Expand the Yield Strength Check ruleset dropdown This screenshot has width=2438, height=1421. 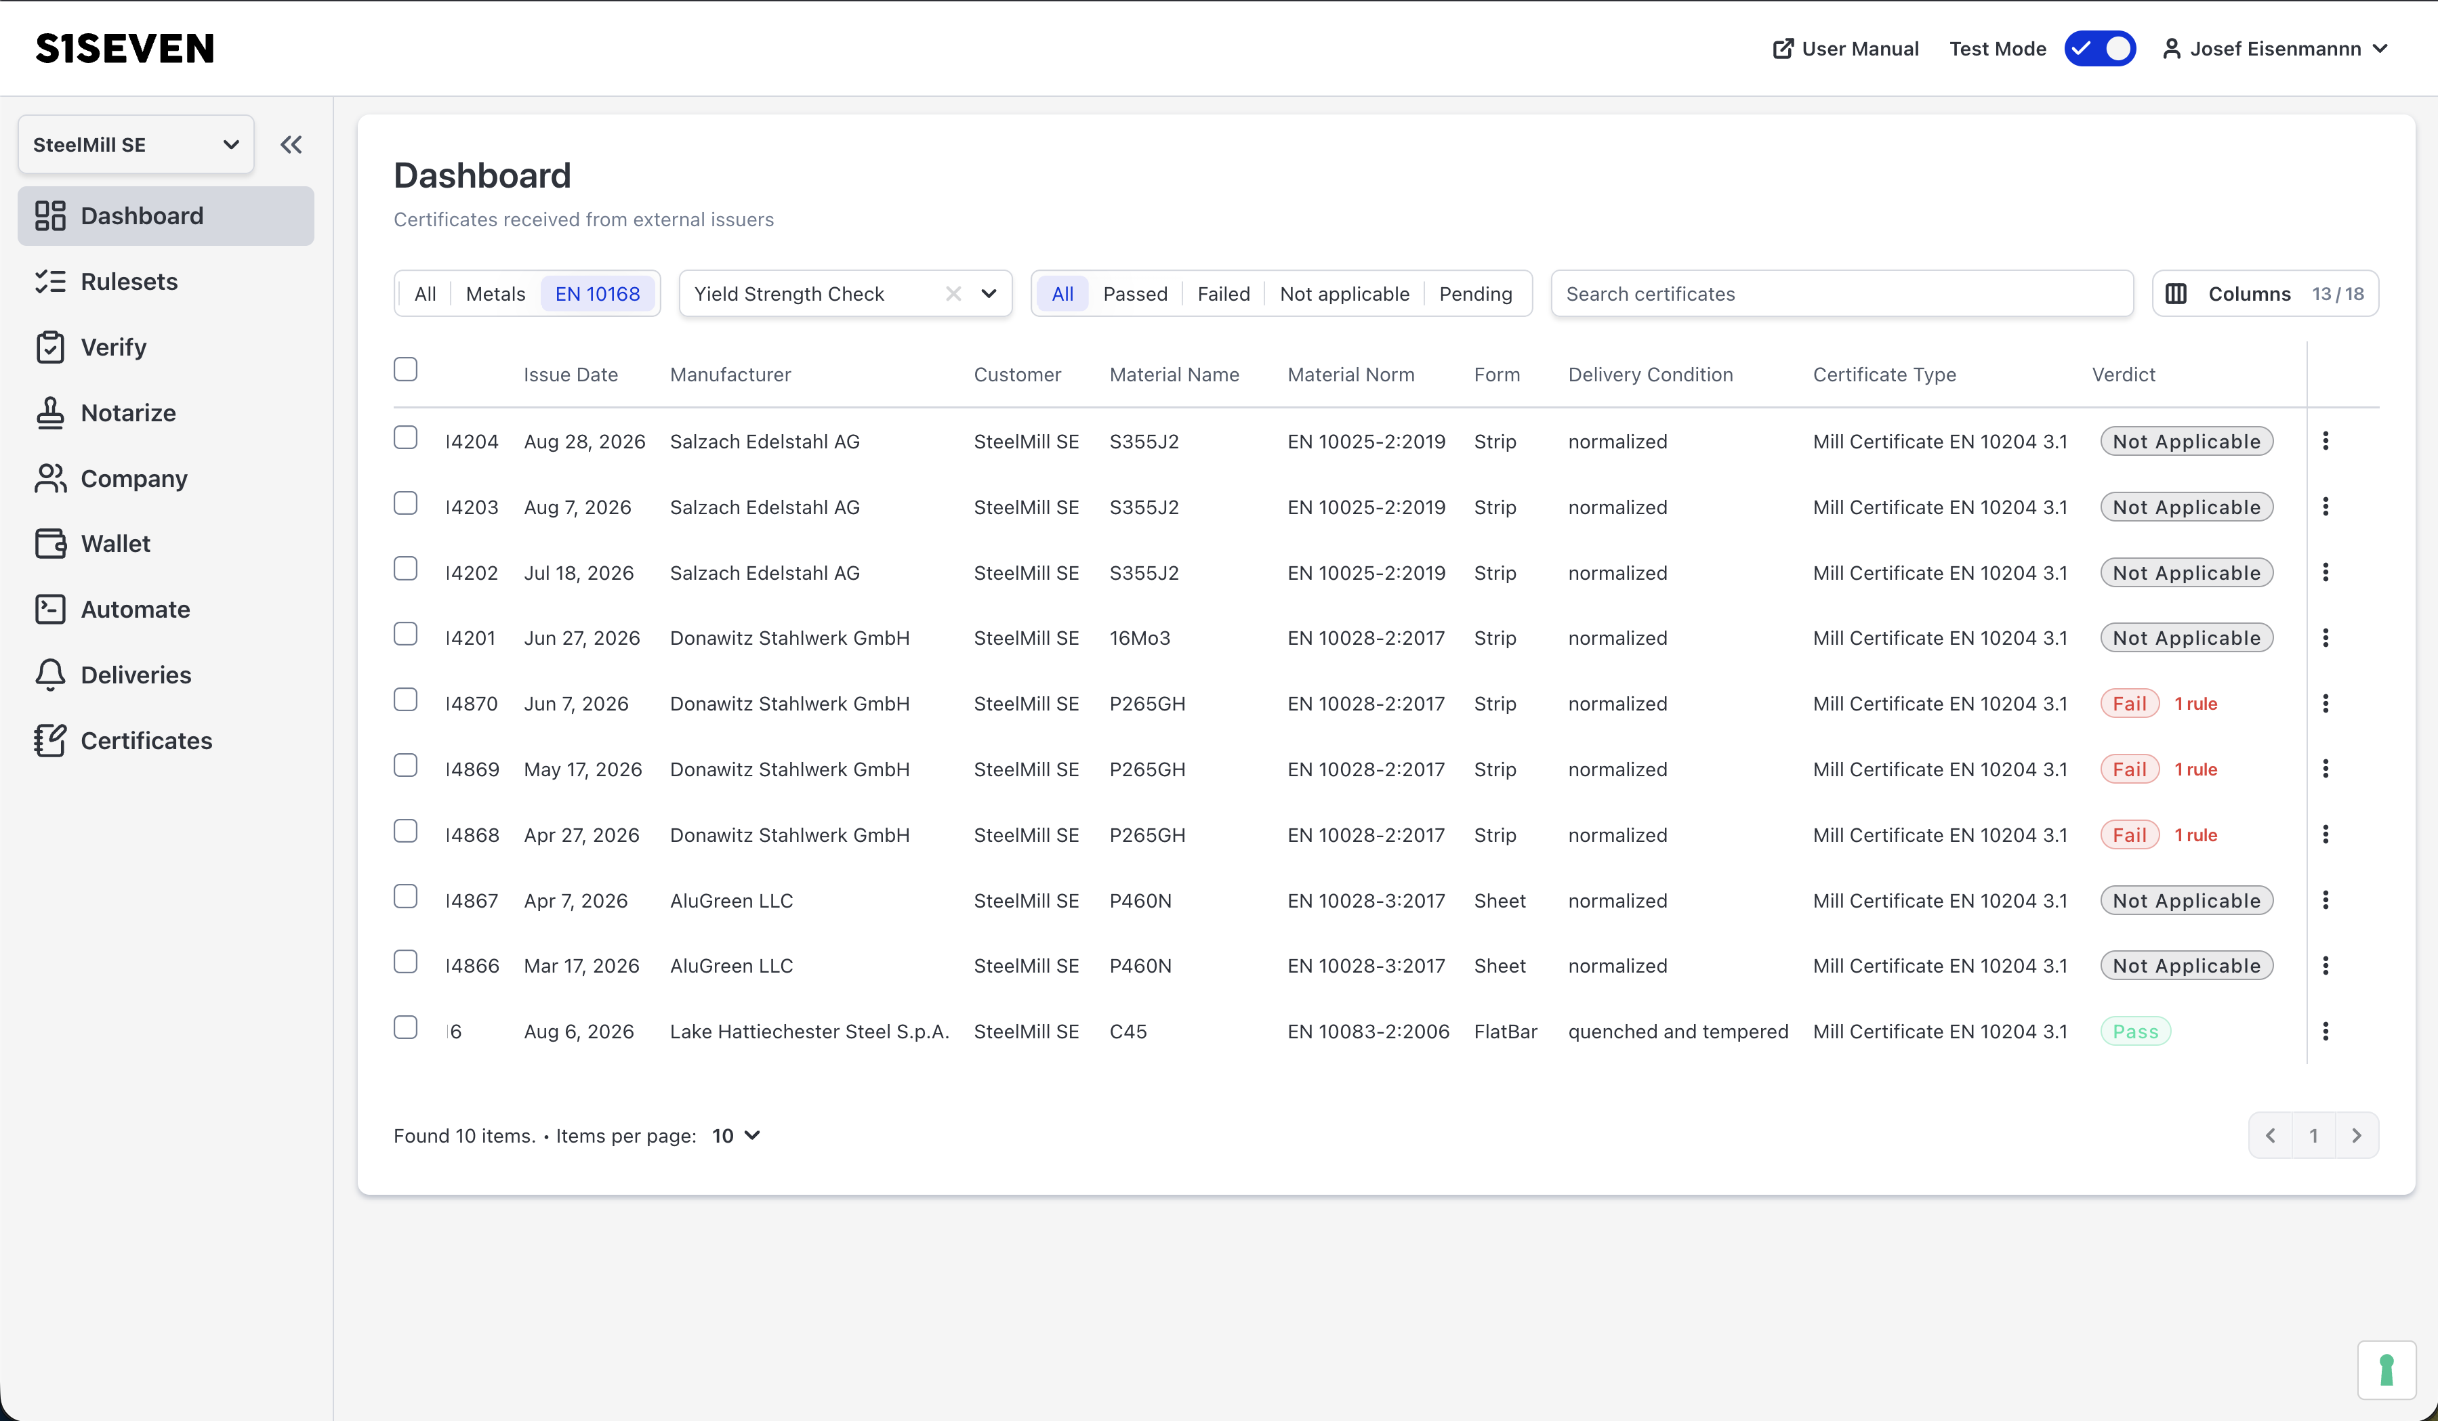coord(989,294)
